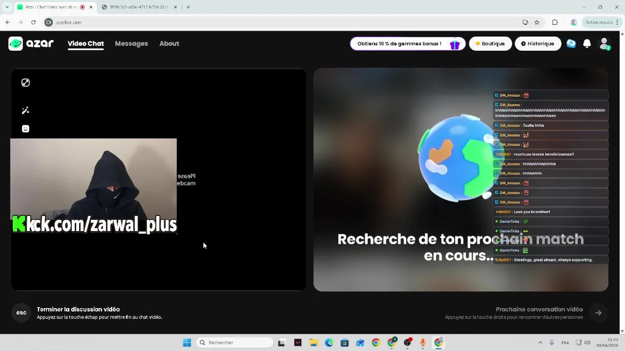
Task: Open Boutique shop
Action: click(490, 43)
